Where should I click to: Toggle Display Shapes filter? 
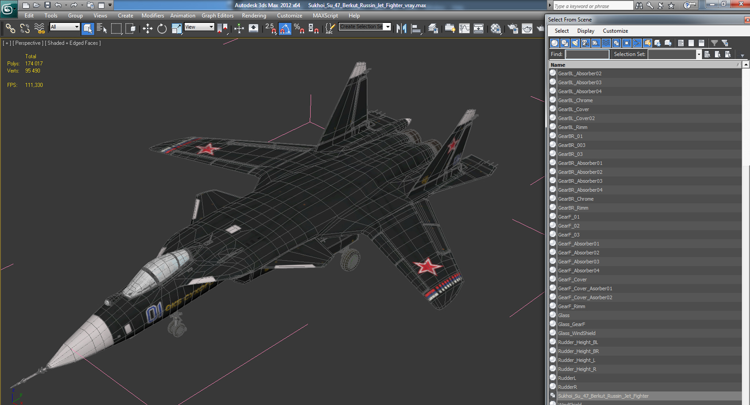(x=565, y=43)
